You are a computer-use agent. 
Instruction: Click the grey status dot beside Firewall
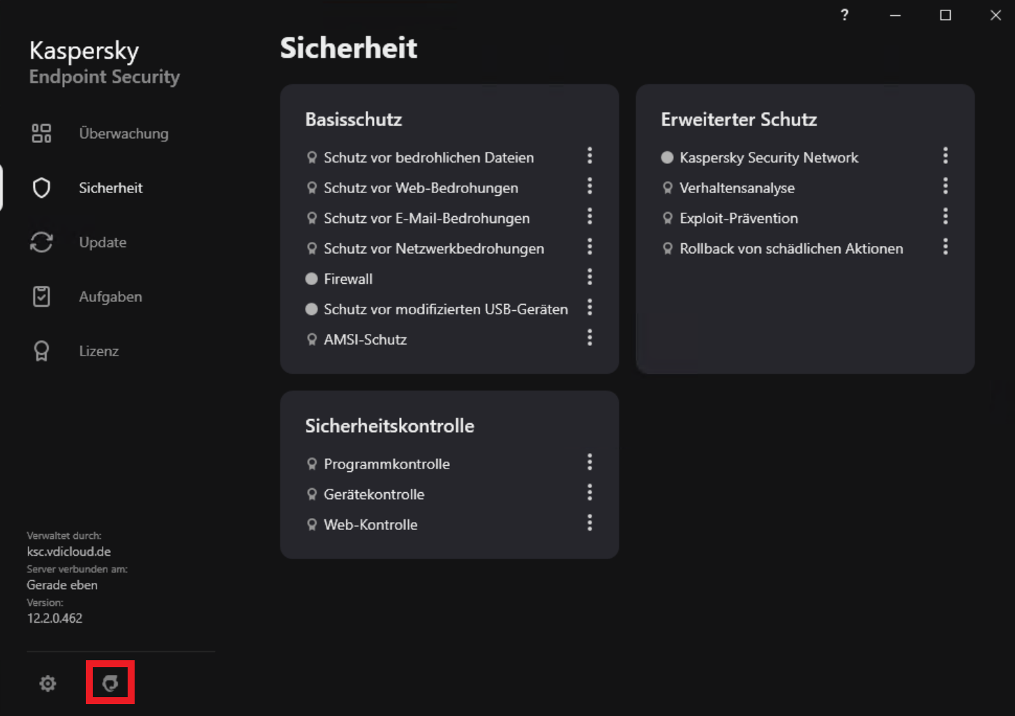312,279
